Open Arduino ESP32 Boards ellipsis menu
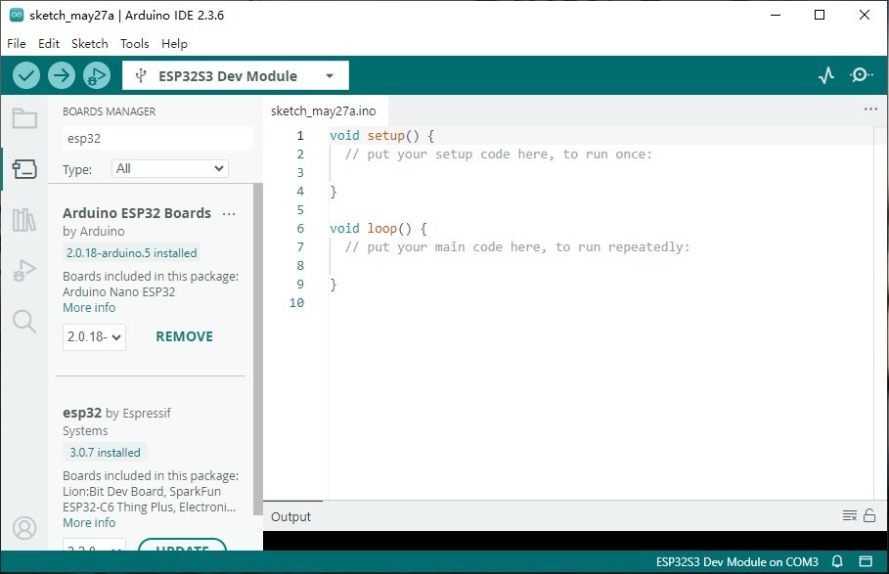Image resolution: width=889 pixels, height=574 pixels. pos(229,213)
